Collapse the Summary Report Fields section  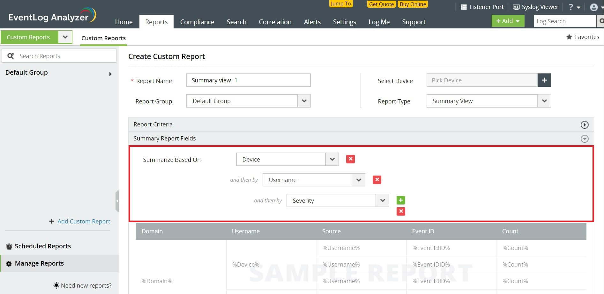(x=584, y=139)
